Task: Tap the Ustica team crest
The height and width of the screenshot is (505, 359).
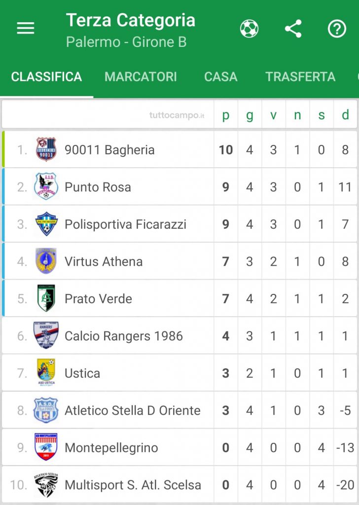Action: point(46,372)
